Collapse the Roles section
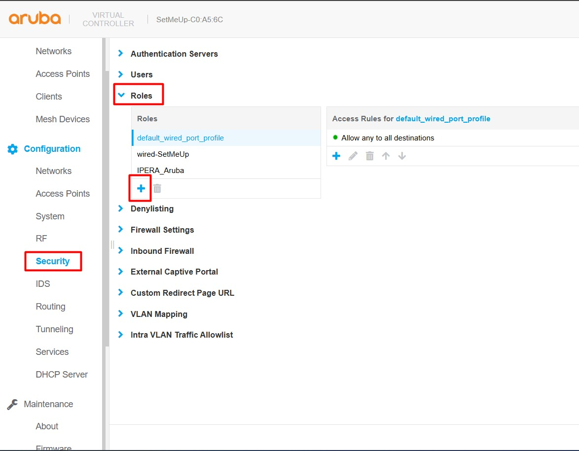This screenshot has width=579, height=451. pyautogui.click(x=121, y=95)
